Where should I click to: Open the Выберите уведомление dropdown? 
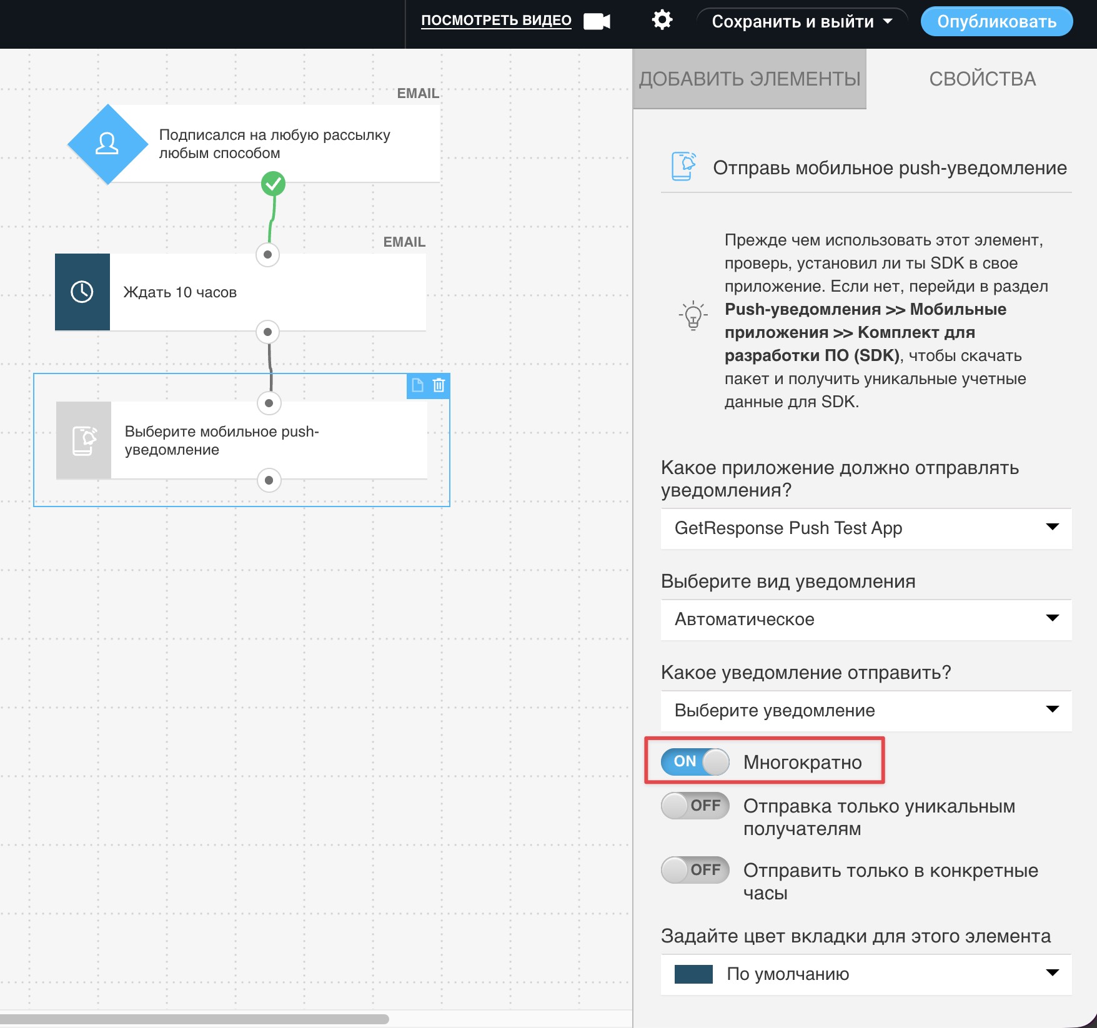[866, 711]
